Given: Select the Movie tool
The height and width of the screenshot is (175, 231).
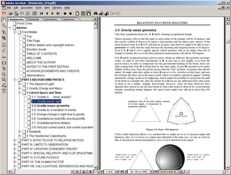Looking at the screenshot, I should [x=4, y=63].
